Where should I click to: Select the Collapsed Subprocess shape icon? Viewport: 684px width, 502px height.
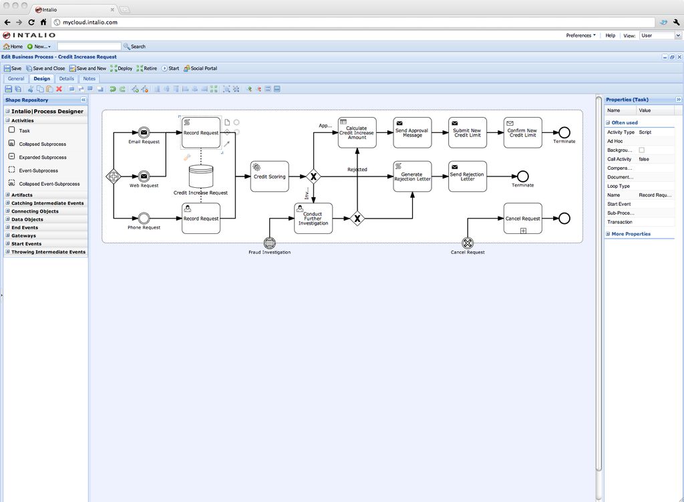pos(12,143)
